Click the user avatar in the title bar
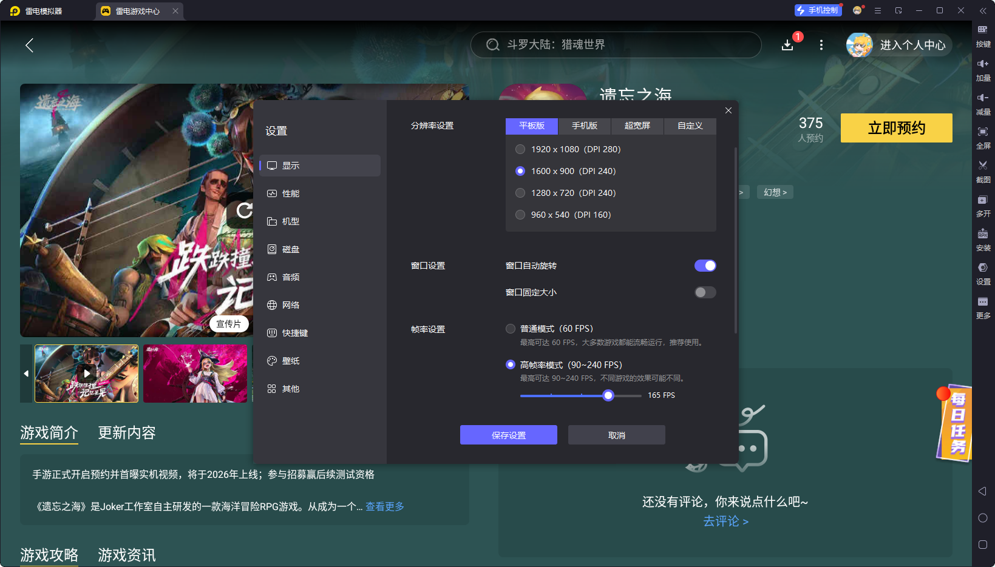This screenshot has height=567, width=995. click(x=857, y=10)
